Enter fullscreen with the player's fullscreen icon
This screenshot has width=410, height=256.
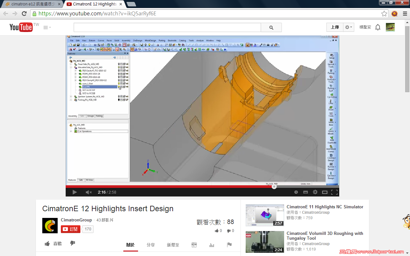(x=334, y=192)
